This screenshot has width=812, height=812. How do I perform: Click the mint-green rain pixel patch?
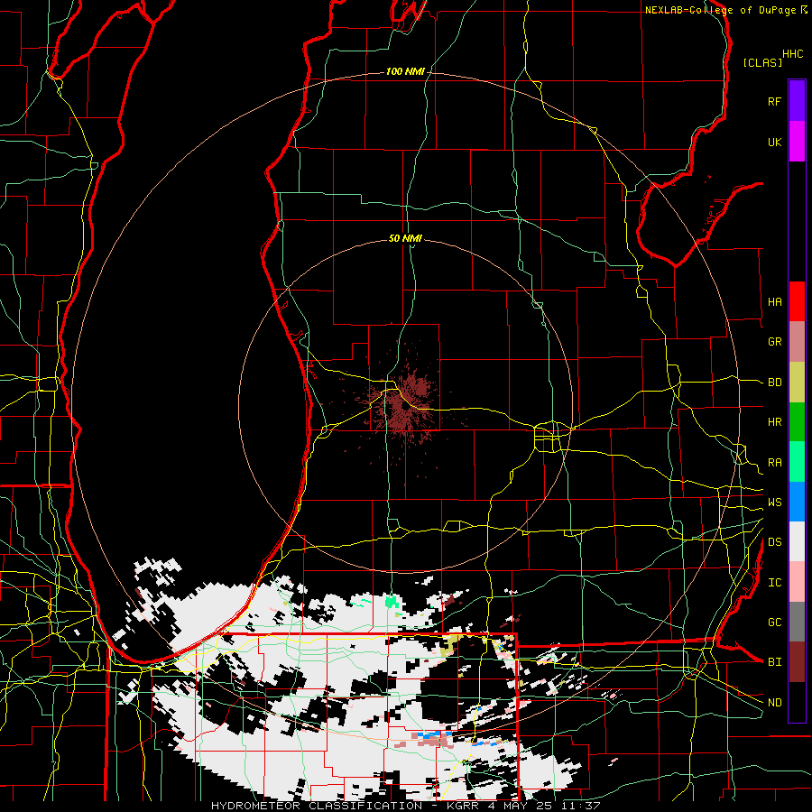pos(392,601)
